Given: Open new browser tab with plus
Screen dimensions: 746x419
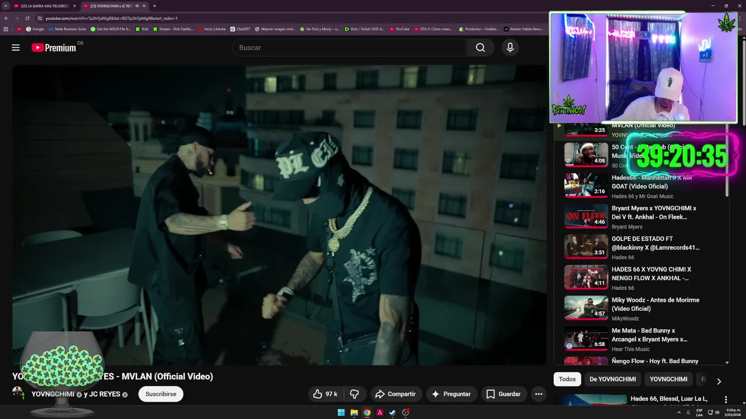Looking at the screenshot, I should pyautogui.click(x=154, y=6).
